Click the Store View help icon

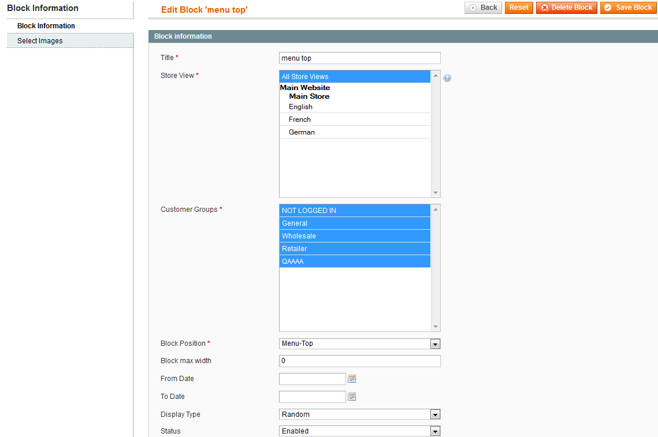pyautogui.click(x=447, y=78)
